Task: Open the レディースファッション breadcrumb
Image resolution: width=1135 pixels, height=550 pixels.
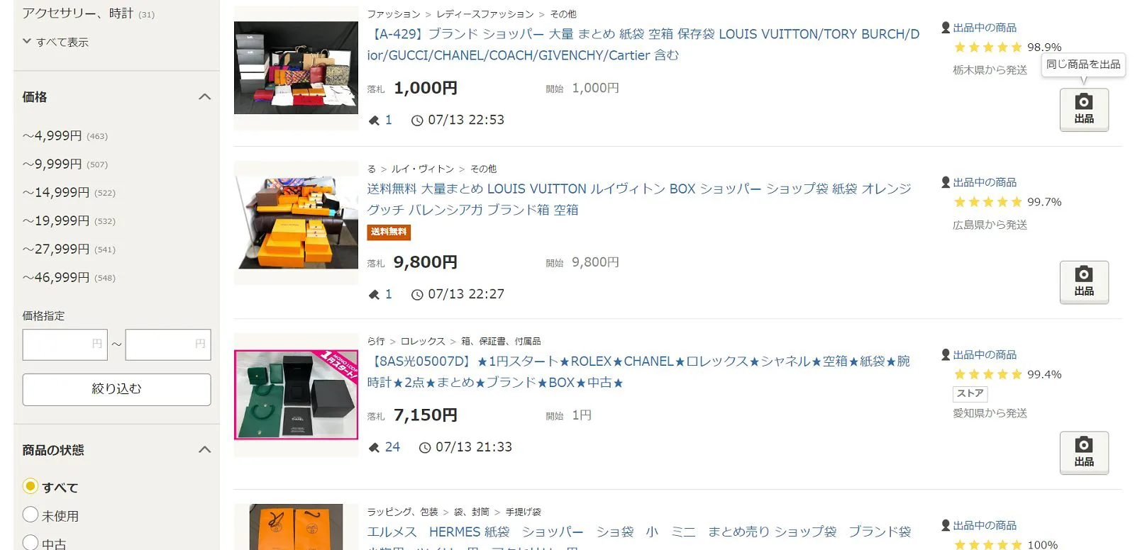Action: pos(485,14)
